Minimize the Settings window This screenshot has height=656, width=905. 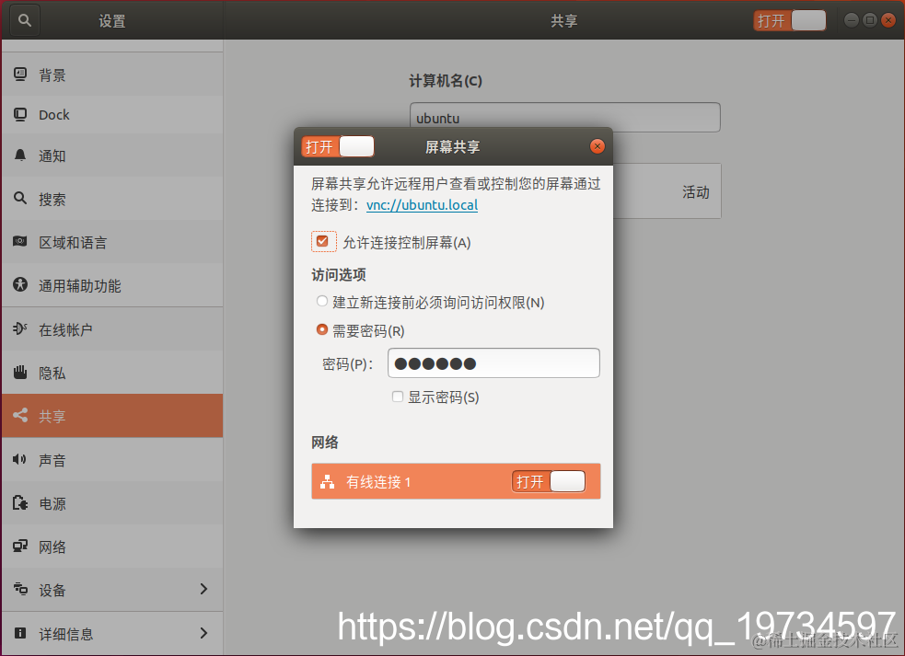coord(852,20)
